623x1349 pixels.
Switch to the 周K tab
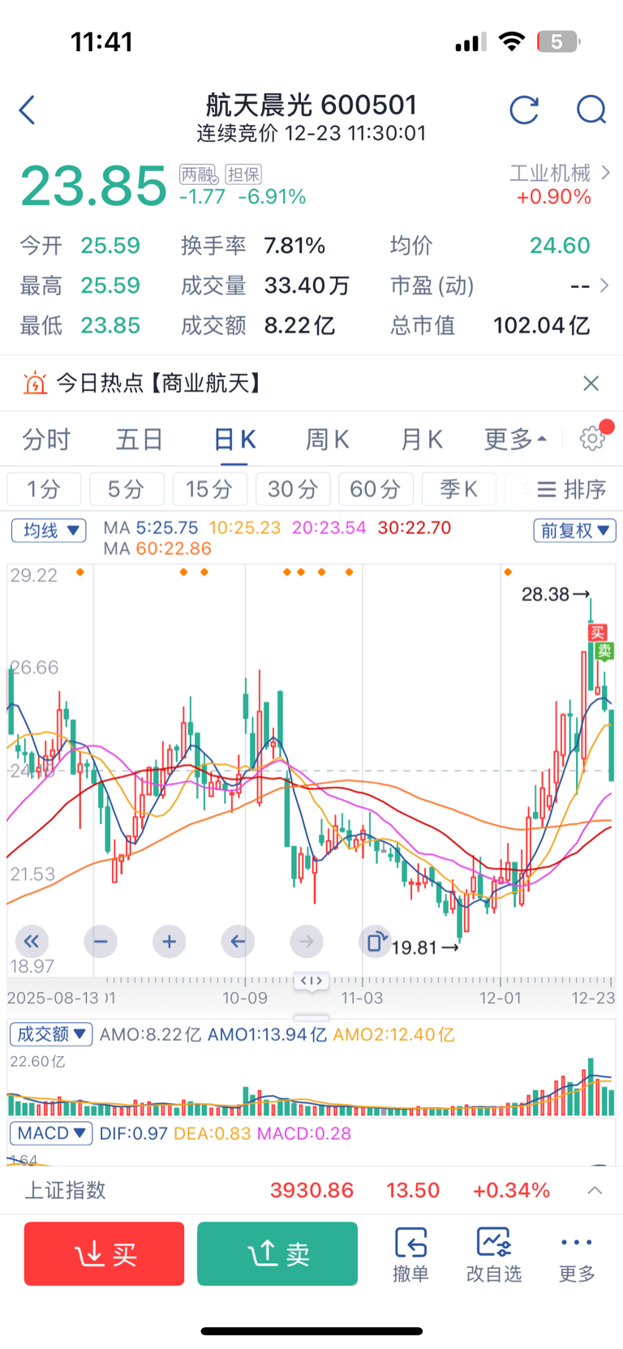327,440
